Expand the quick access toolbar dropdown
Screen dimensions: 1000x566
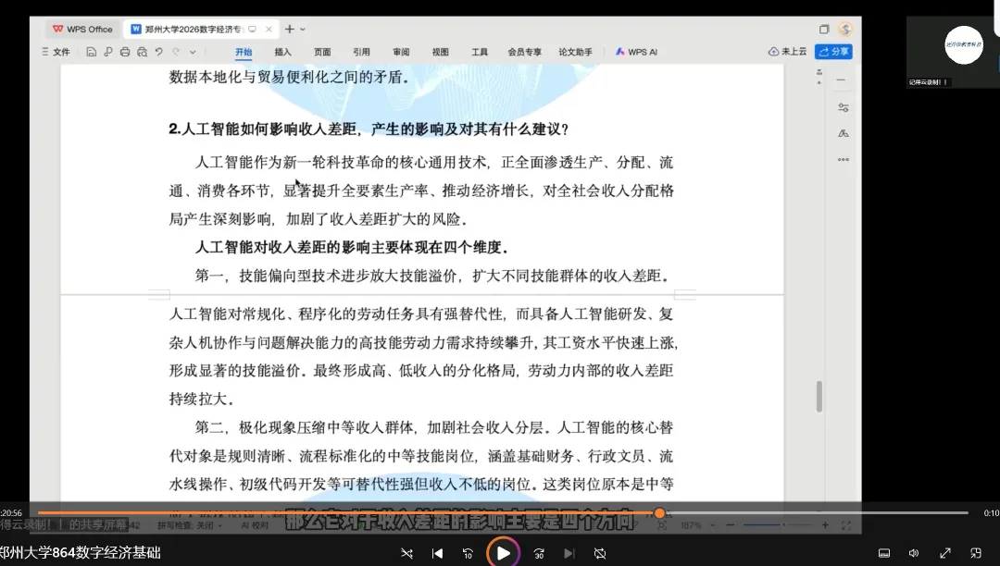tap(193, 52)
